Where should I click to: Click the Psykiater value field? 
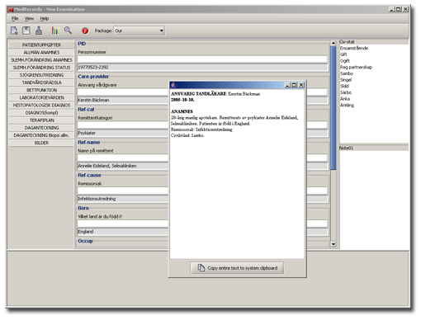click(123, 133)
